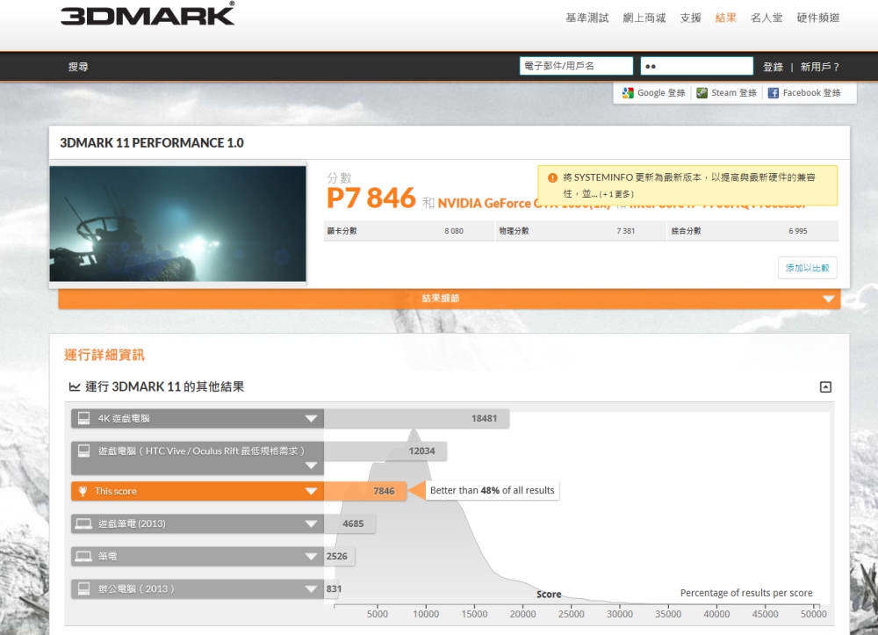Click the orange 7846 score bar

point(365,491)
